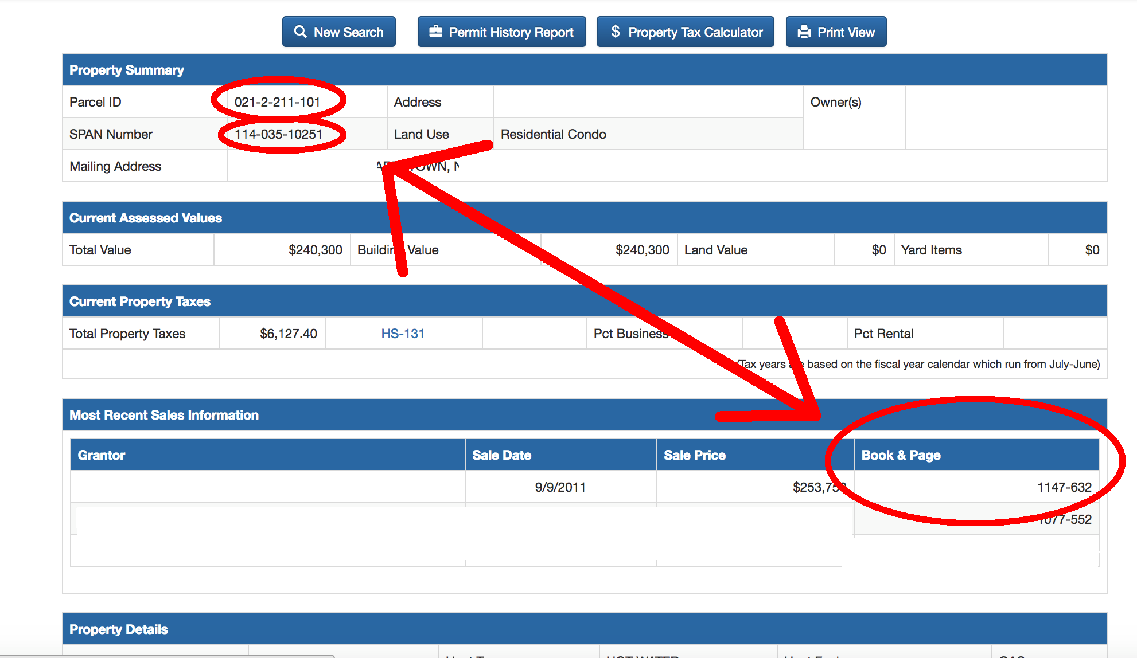The width and height of the screenshot is (1137, 658).
Task: Open the New Search page
Action: tap(338, 32)
